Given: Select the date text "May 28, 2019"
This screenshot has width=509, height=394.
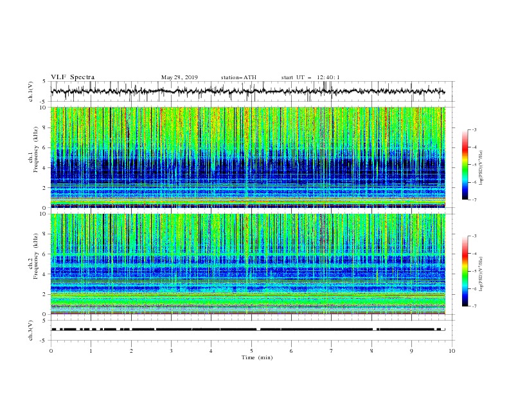Looking at the screenshot, I should [179, 77].
